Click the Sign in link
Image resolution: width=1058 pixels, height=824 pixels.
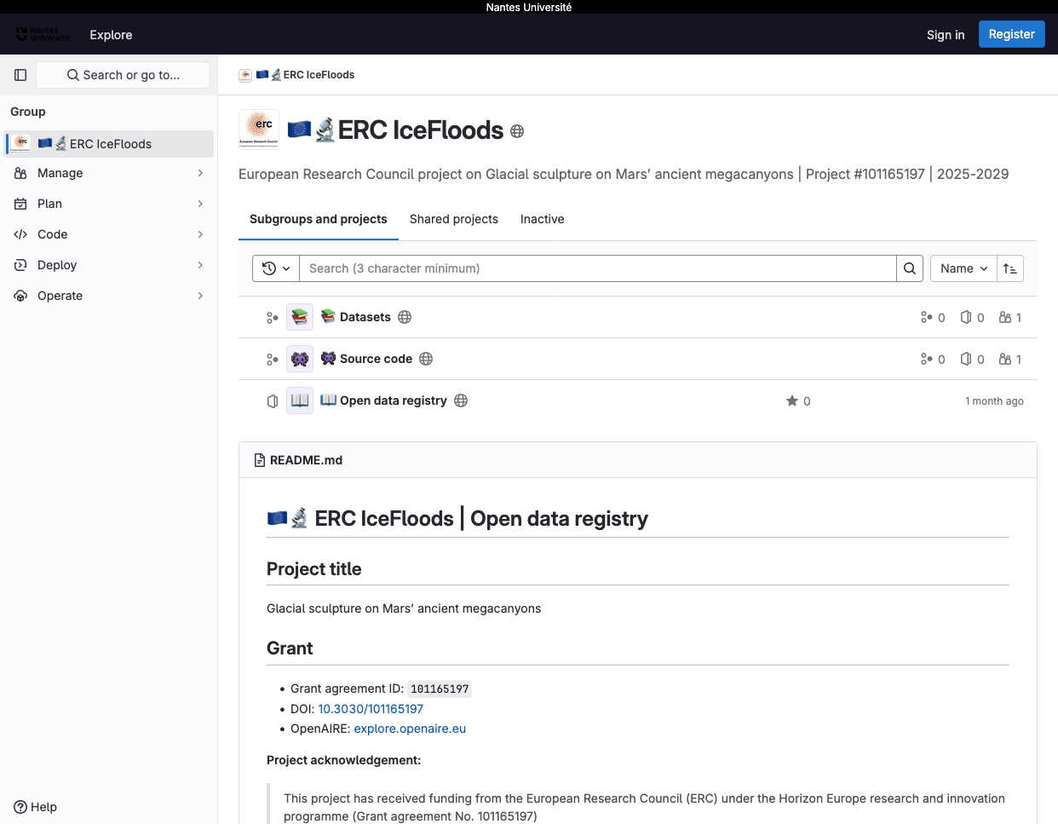[x=946, y=35]
